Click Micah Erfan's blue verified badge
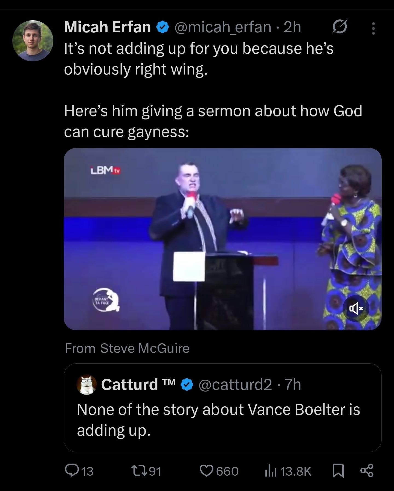The image size is (394, 491). (x=162, y=28)
